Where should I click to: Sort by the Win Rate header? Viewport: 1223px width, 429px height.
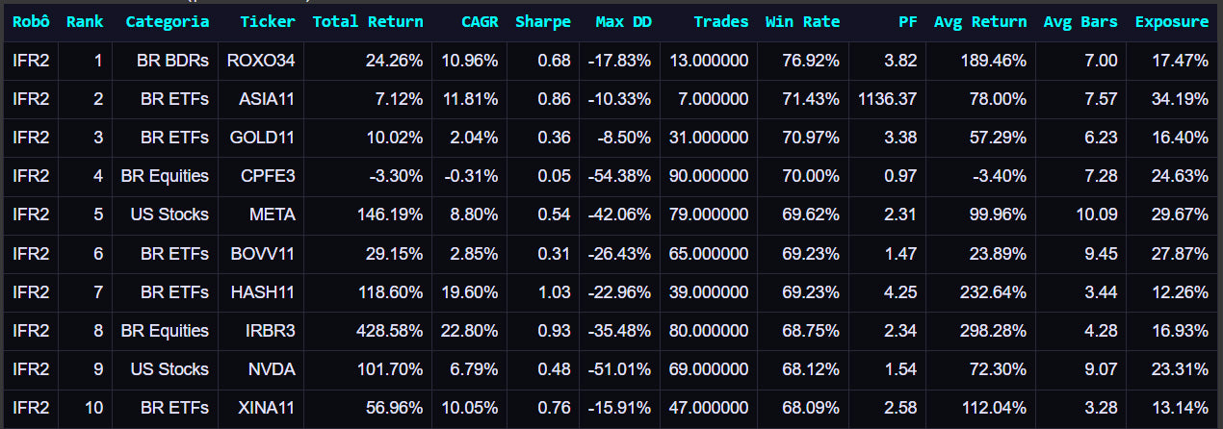pos(802,22)
